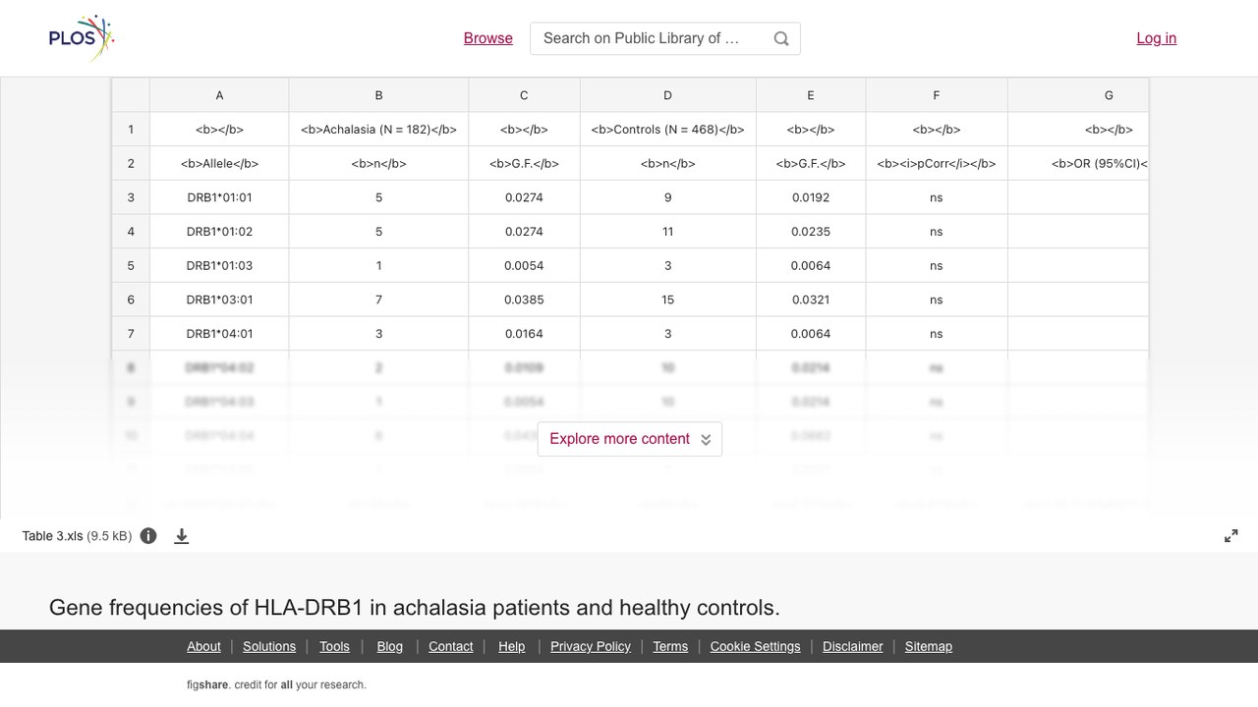
Task: Select column A header
Action: coord(219,95)
